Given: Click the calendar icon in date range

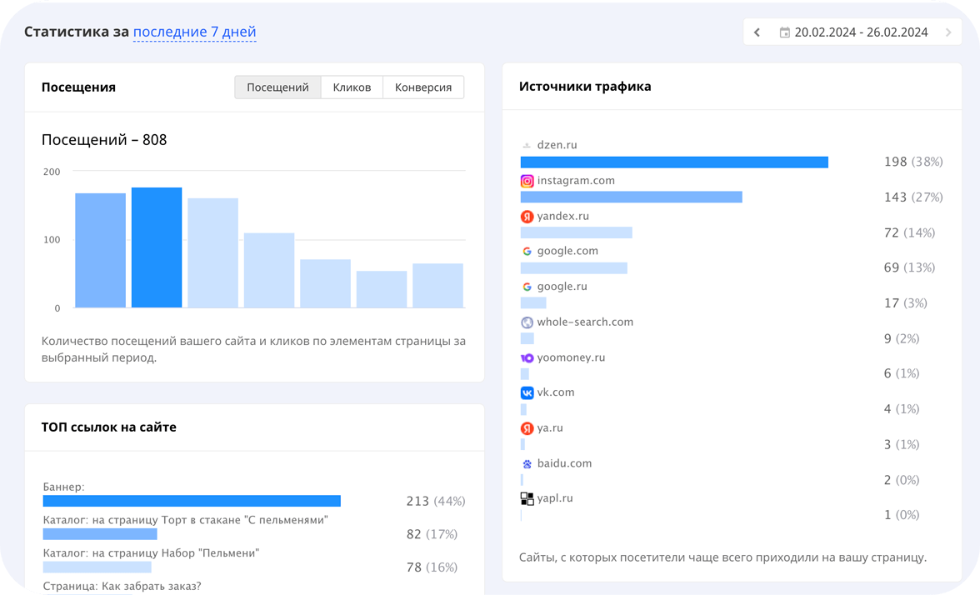Looking at the screenshot, I should [784, 32].
